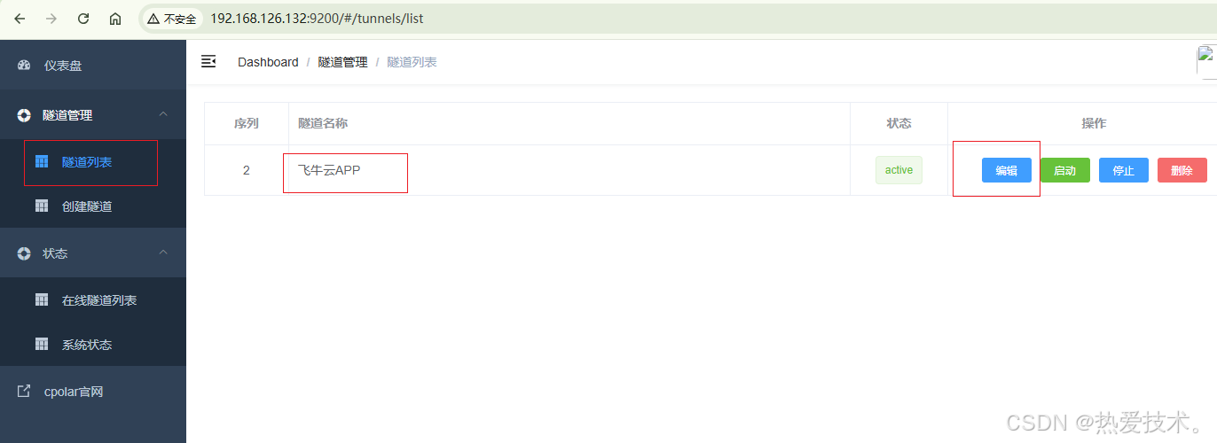Click the blue 编辑 button
The height and width of the screenshot is (443, 1217).
[1007, 170]
